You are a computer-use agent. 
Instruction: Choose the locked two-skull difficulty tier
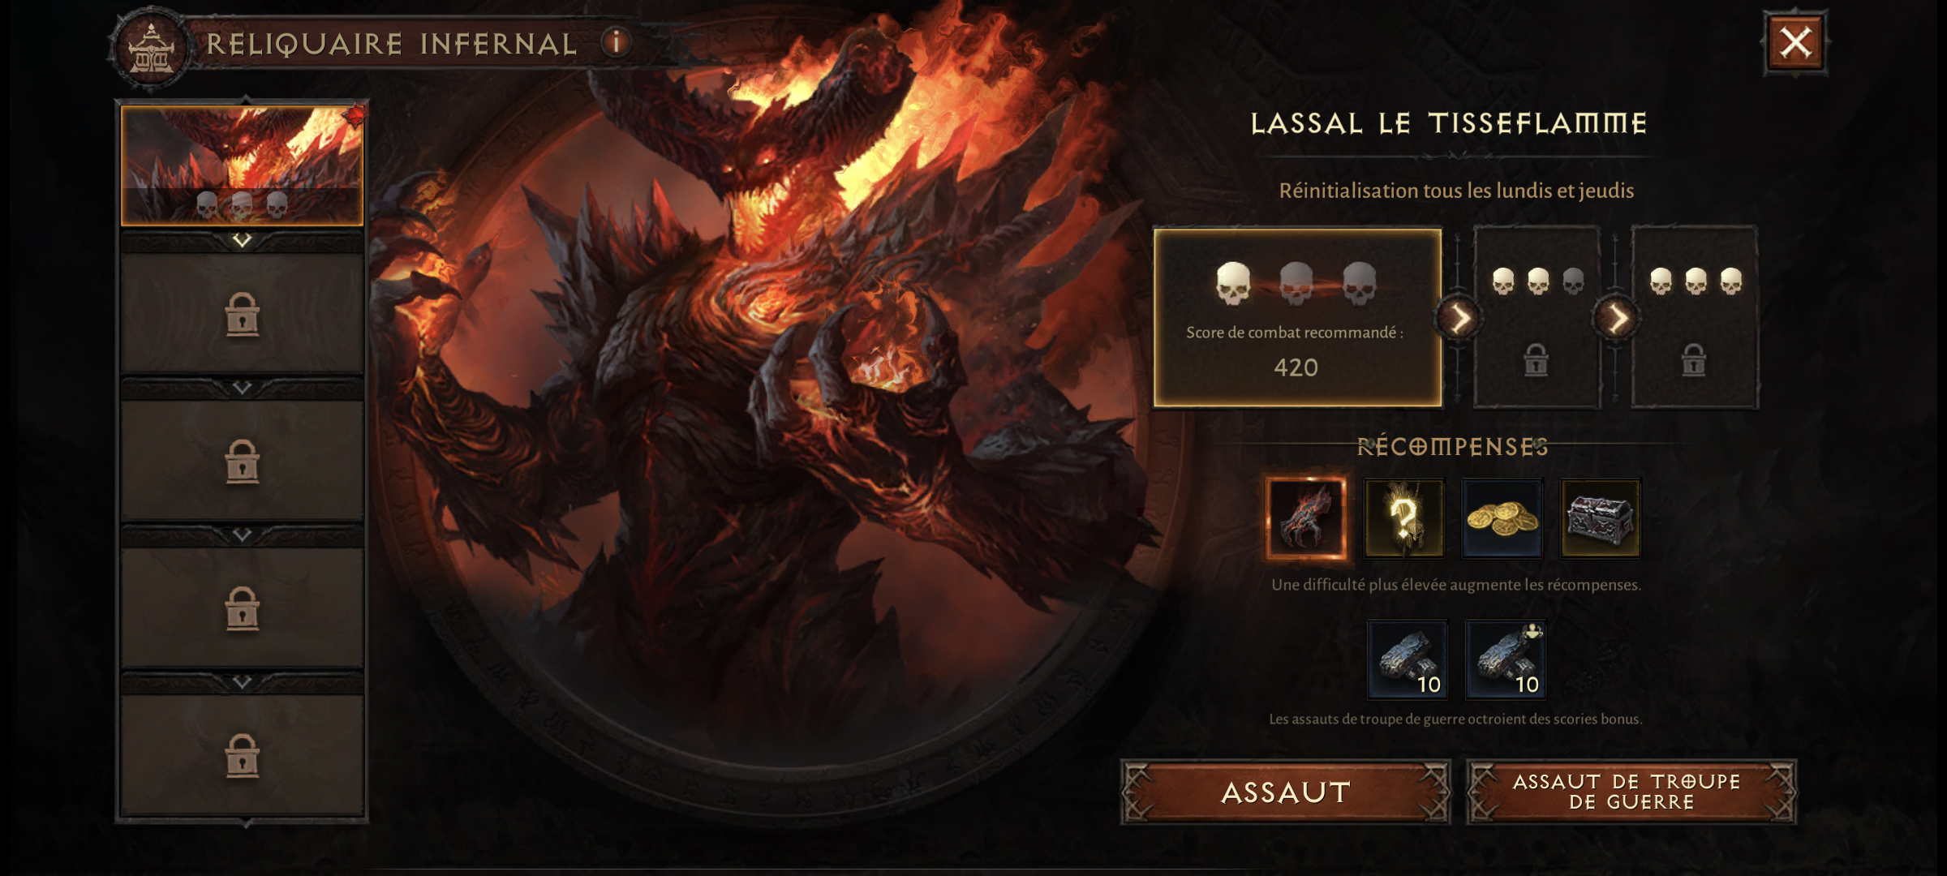tap(1537, 317)
